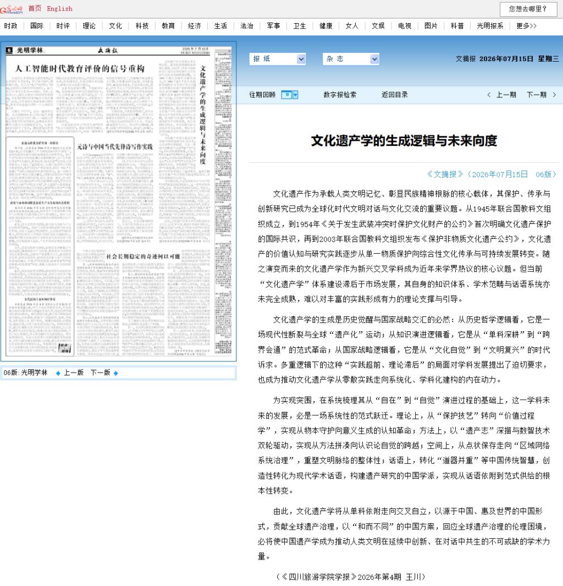Open 社会长期稳定的奇迹何以可能 article in page image

[x=143, y=256]
